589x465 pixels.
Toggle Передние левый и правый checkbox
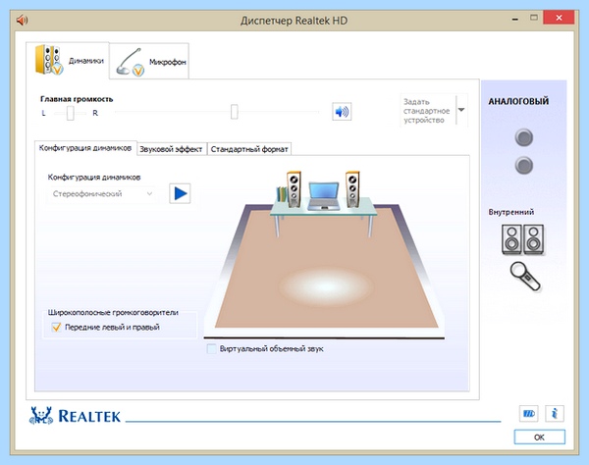click(x=56, y=327)
